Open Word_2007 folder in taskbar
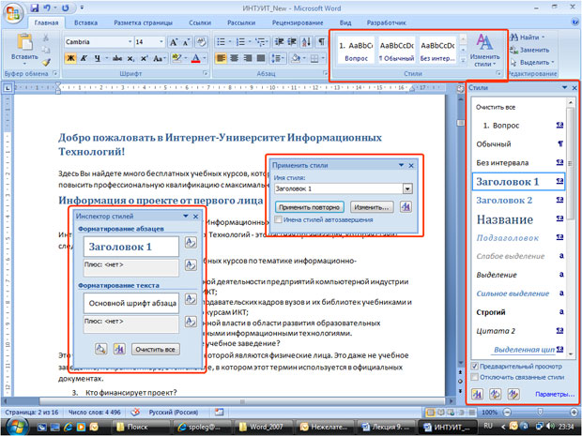 click(262, 427)
